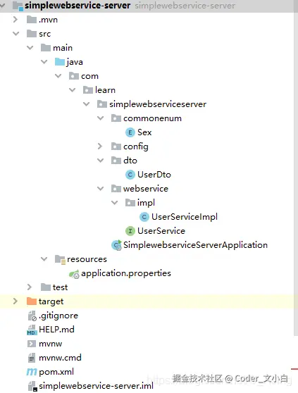Collapse the webservice package

[100, 189]
